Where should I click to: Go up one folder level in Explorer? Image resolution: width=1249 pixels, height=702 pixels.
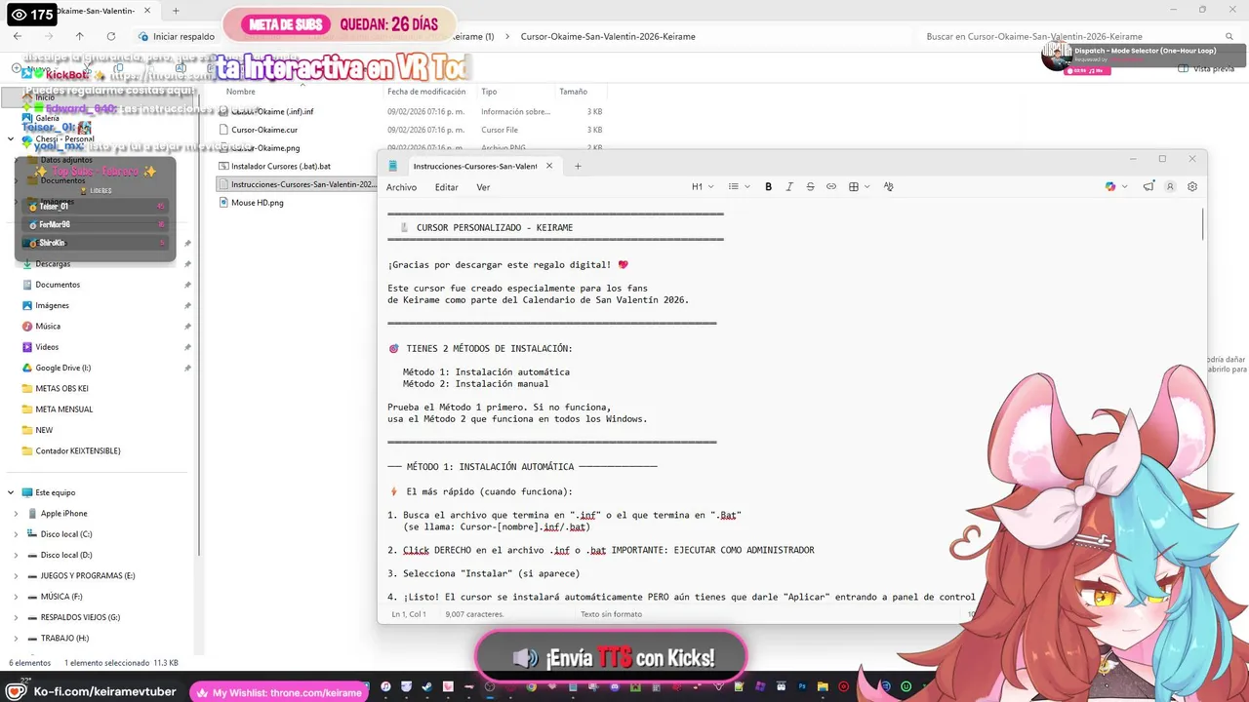(x=79, y=36)
